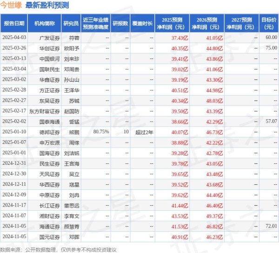Click the 75.00 target price
The width and height of the screenshot is (279, 253).
pyautogui.click(x=272, y=48)
